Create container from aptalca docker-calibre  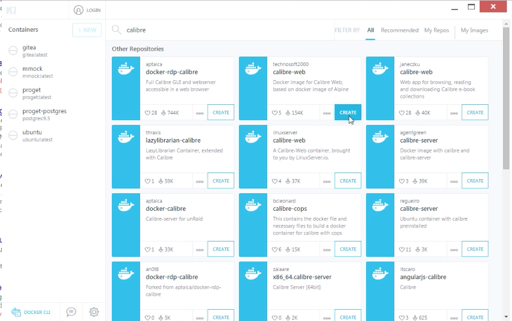[221, 249]
